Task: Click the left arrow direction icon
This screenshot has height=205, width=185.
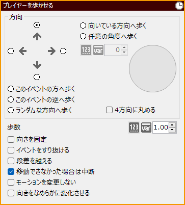Action: click(x=22, y=51)
